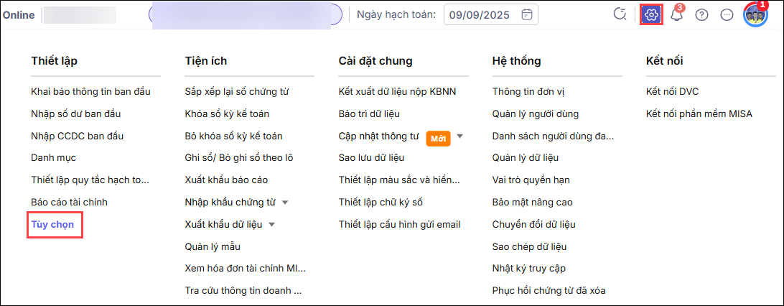Open the calendar picker icon
Screen dimensions: 784x306
[x=527, y=14]
